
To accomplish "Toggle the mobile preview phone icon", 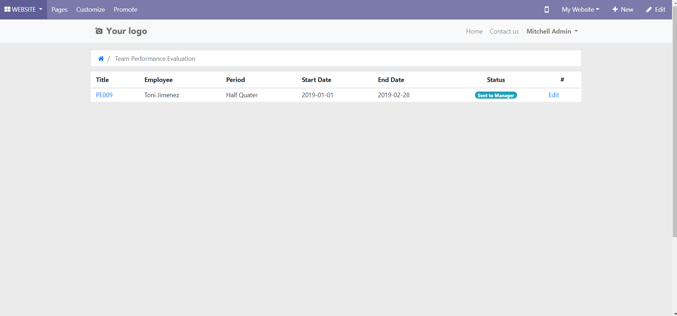I will click(x=546, y=10).
